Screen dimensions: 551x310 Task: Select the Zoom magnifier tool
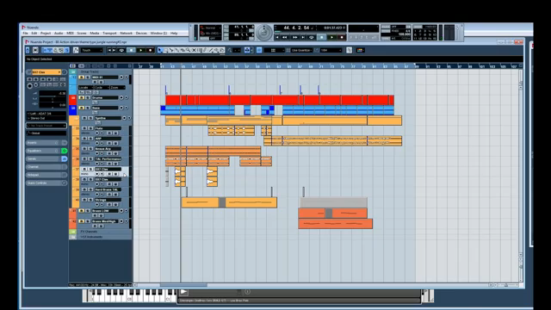tap(188, 50)
